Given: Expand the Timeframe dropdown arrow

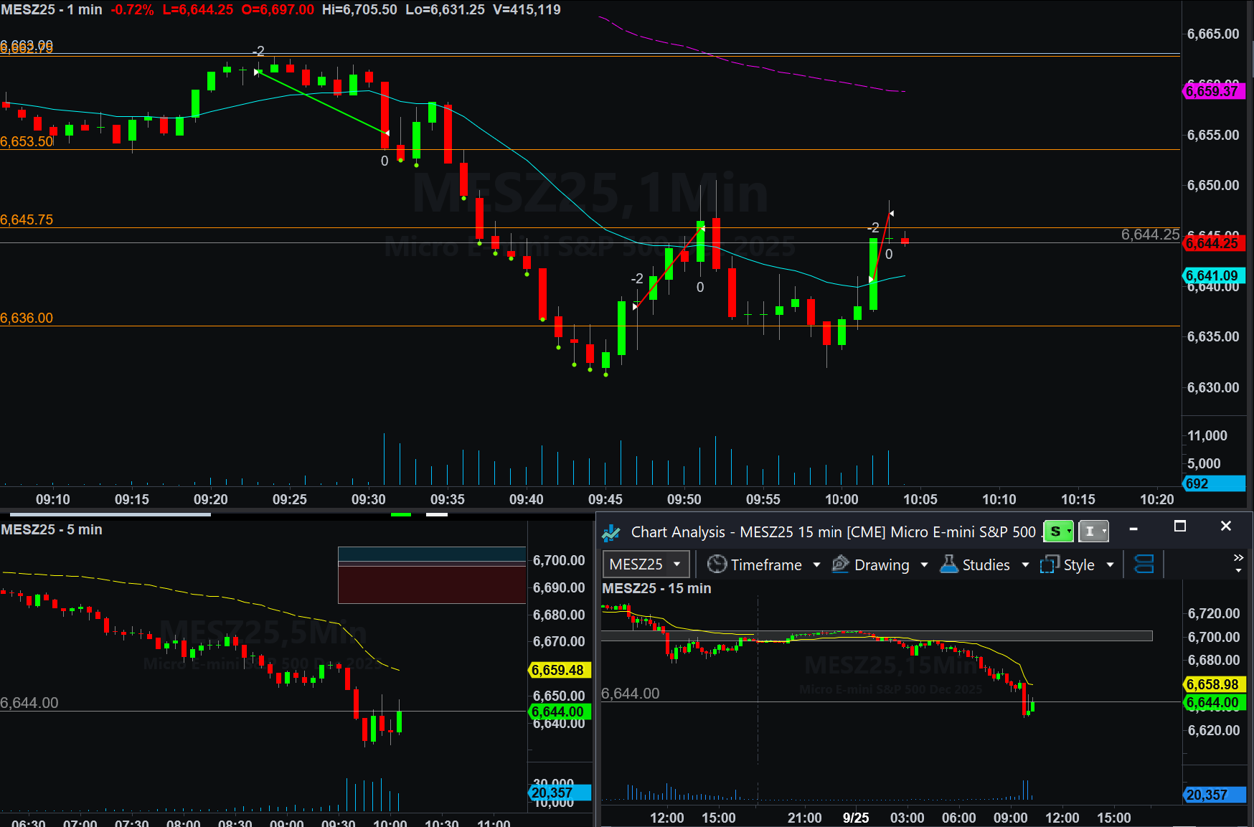Looking at the screenshot, I should [x=816, y=565].
